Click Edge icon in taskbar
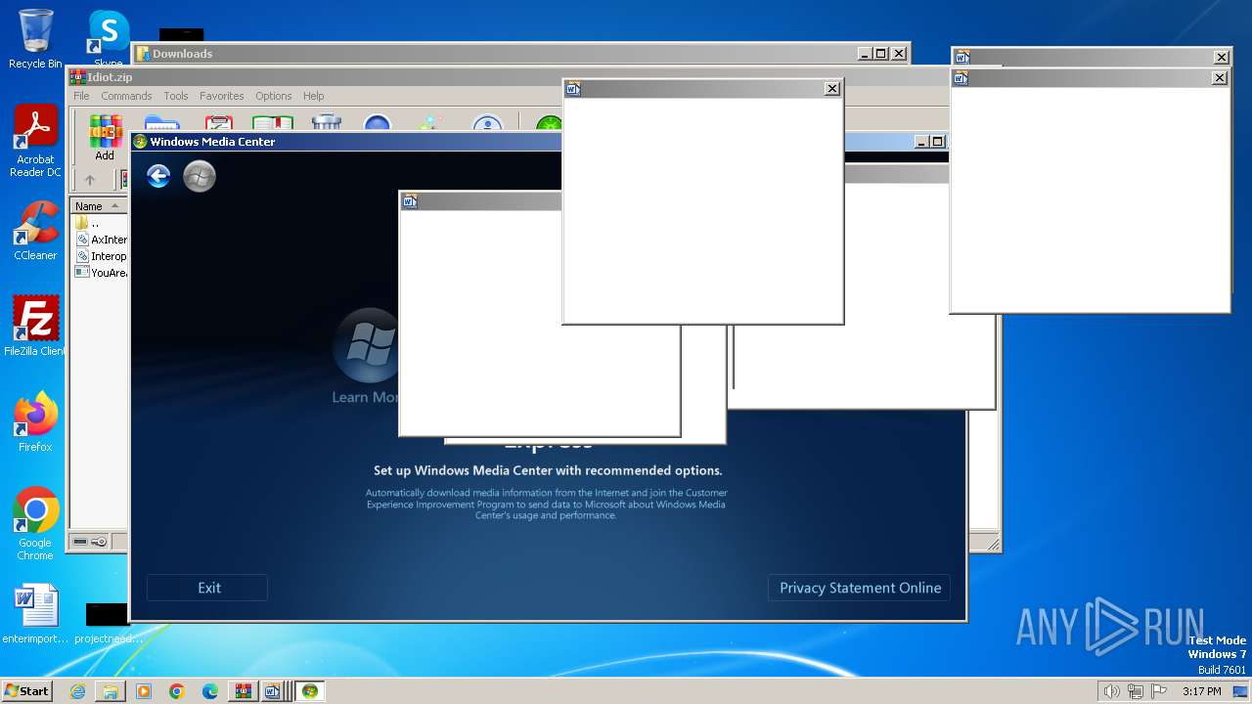Viewport: 1252px width, 704px height. click(210, 691)
